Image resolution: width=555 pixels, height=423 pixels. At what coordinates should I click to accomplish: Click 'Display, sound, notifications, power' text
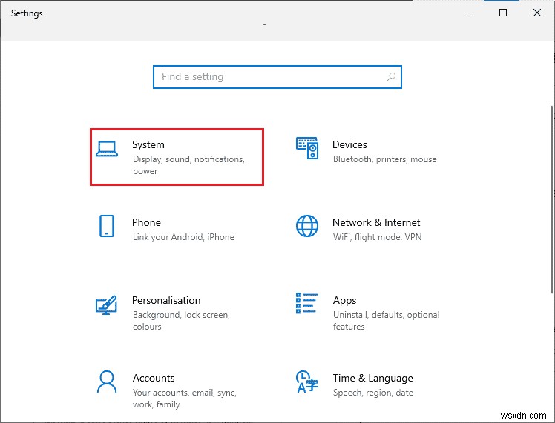[x=188, y=165]
